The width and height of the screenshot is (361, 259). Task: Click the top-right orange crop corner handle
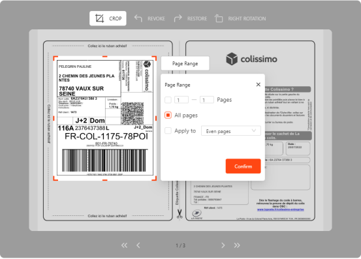point(155,58)
